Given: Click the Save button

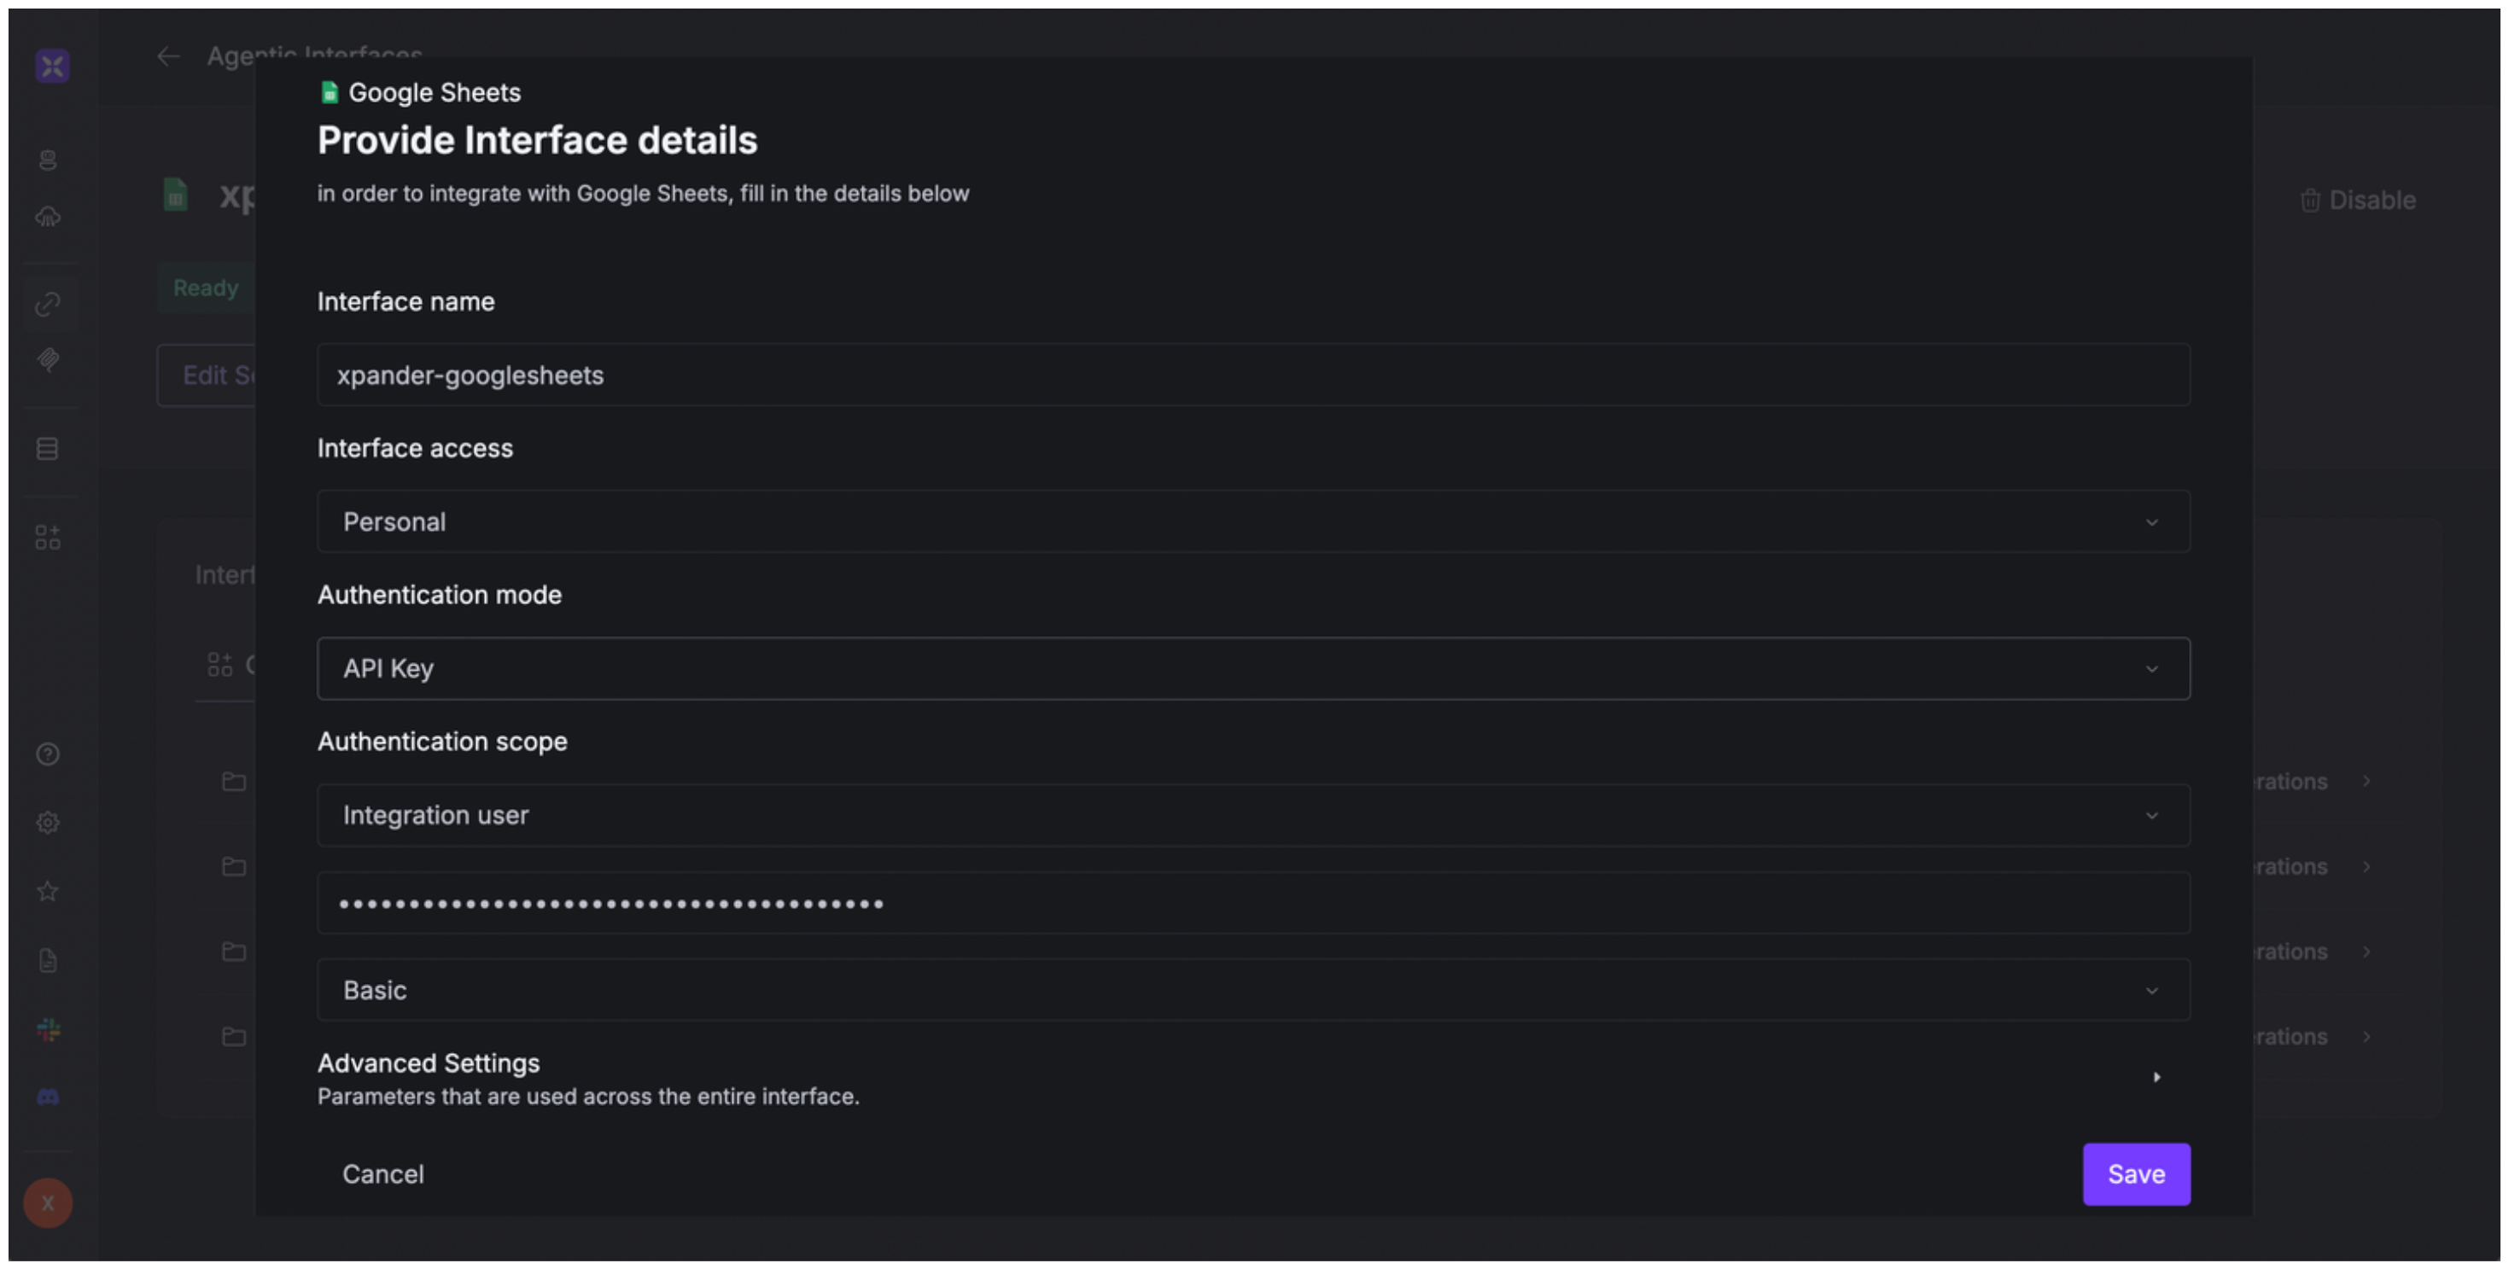Looking at the screenshot, I should [2135, 1174].
